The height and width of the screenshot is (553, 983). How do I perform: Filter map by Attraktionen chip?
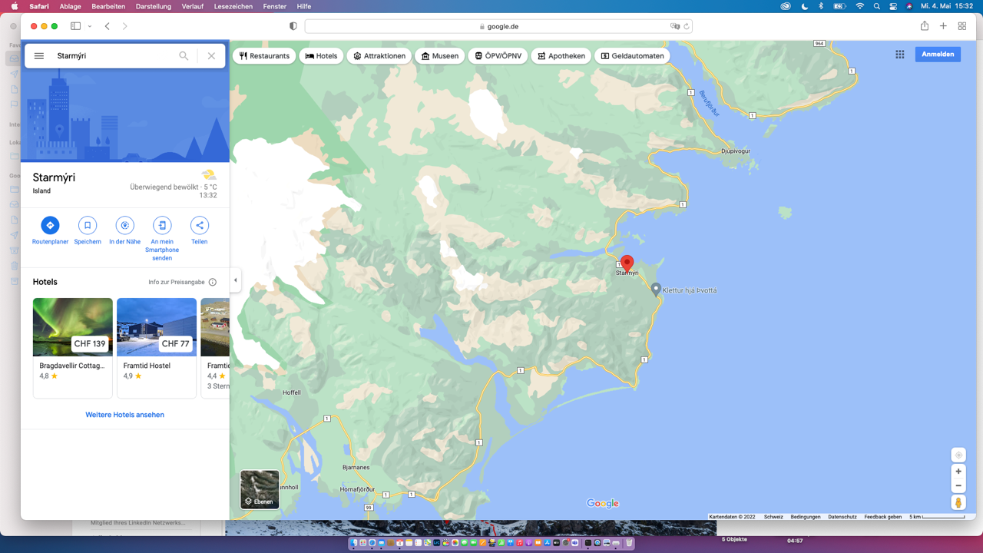click(379, 56)
